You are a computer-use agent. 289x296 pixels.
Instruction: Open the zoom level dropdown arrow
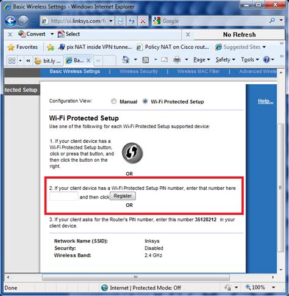pos(274,287)
